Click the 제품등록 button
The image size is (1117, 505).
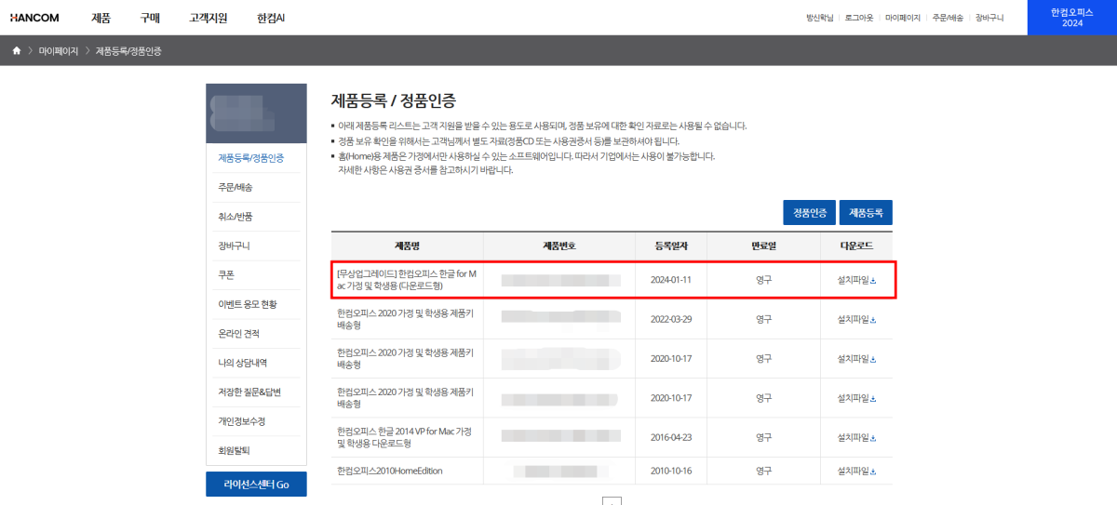tap(866, 212)
